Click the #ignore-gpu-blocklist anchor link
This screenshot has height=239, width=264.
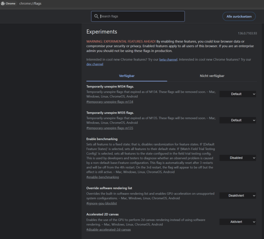coord(101,203)
